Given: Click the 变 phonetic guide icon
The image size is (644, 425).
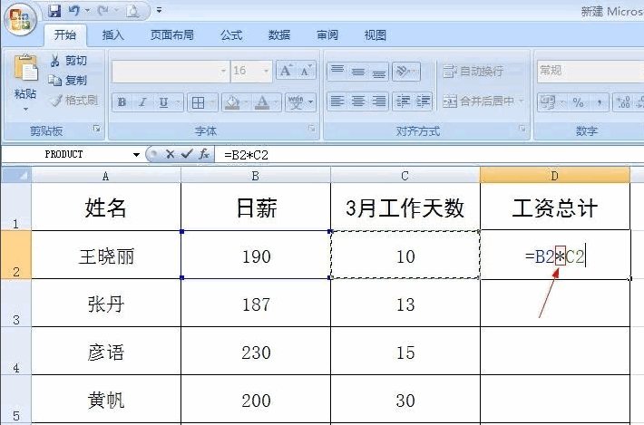Looking at the screenshot, I should click(x=296, y=102).
